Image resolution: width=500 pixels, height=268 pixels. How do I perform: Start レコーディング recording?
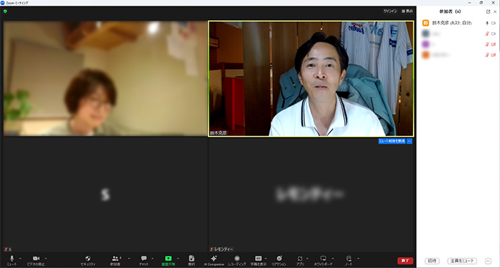tap(237, 260)
